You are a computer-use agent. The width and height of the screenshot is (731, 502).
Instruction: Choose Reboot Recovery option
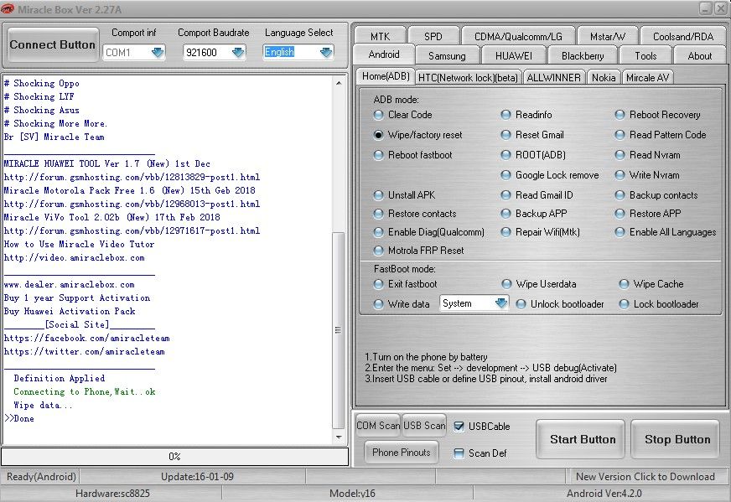[620, 115]
